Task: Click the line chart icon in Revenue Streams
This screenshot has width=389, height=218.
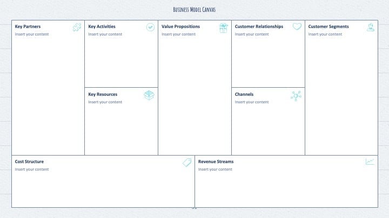Action: click(370, 161)
